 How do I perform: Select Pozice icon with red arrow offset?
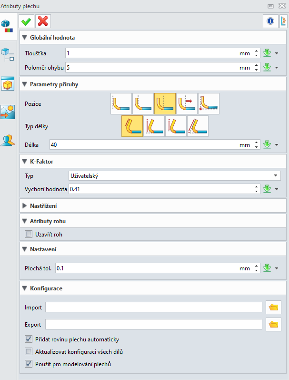[x=187, y=104]
